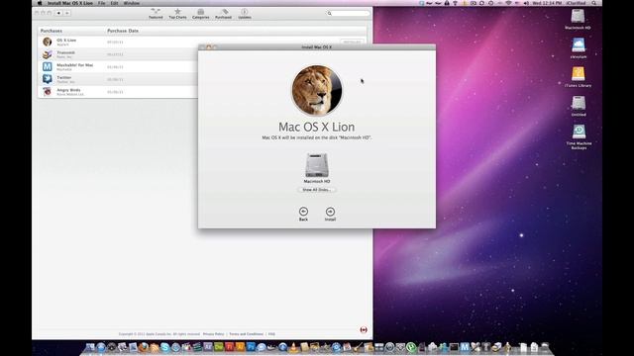Click the Transmit app icon in Purchases
Image resolution: width=634 pixels, height=356 pixels.
tap(48, 54)
